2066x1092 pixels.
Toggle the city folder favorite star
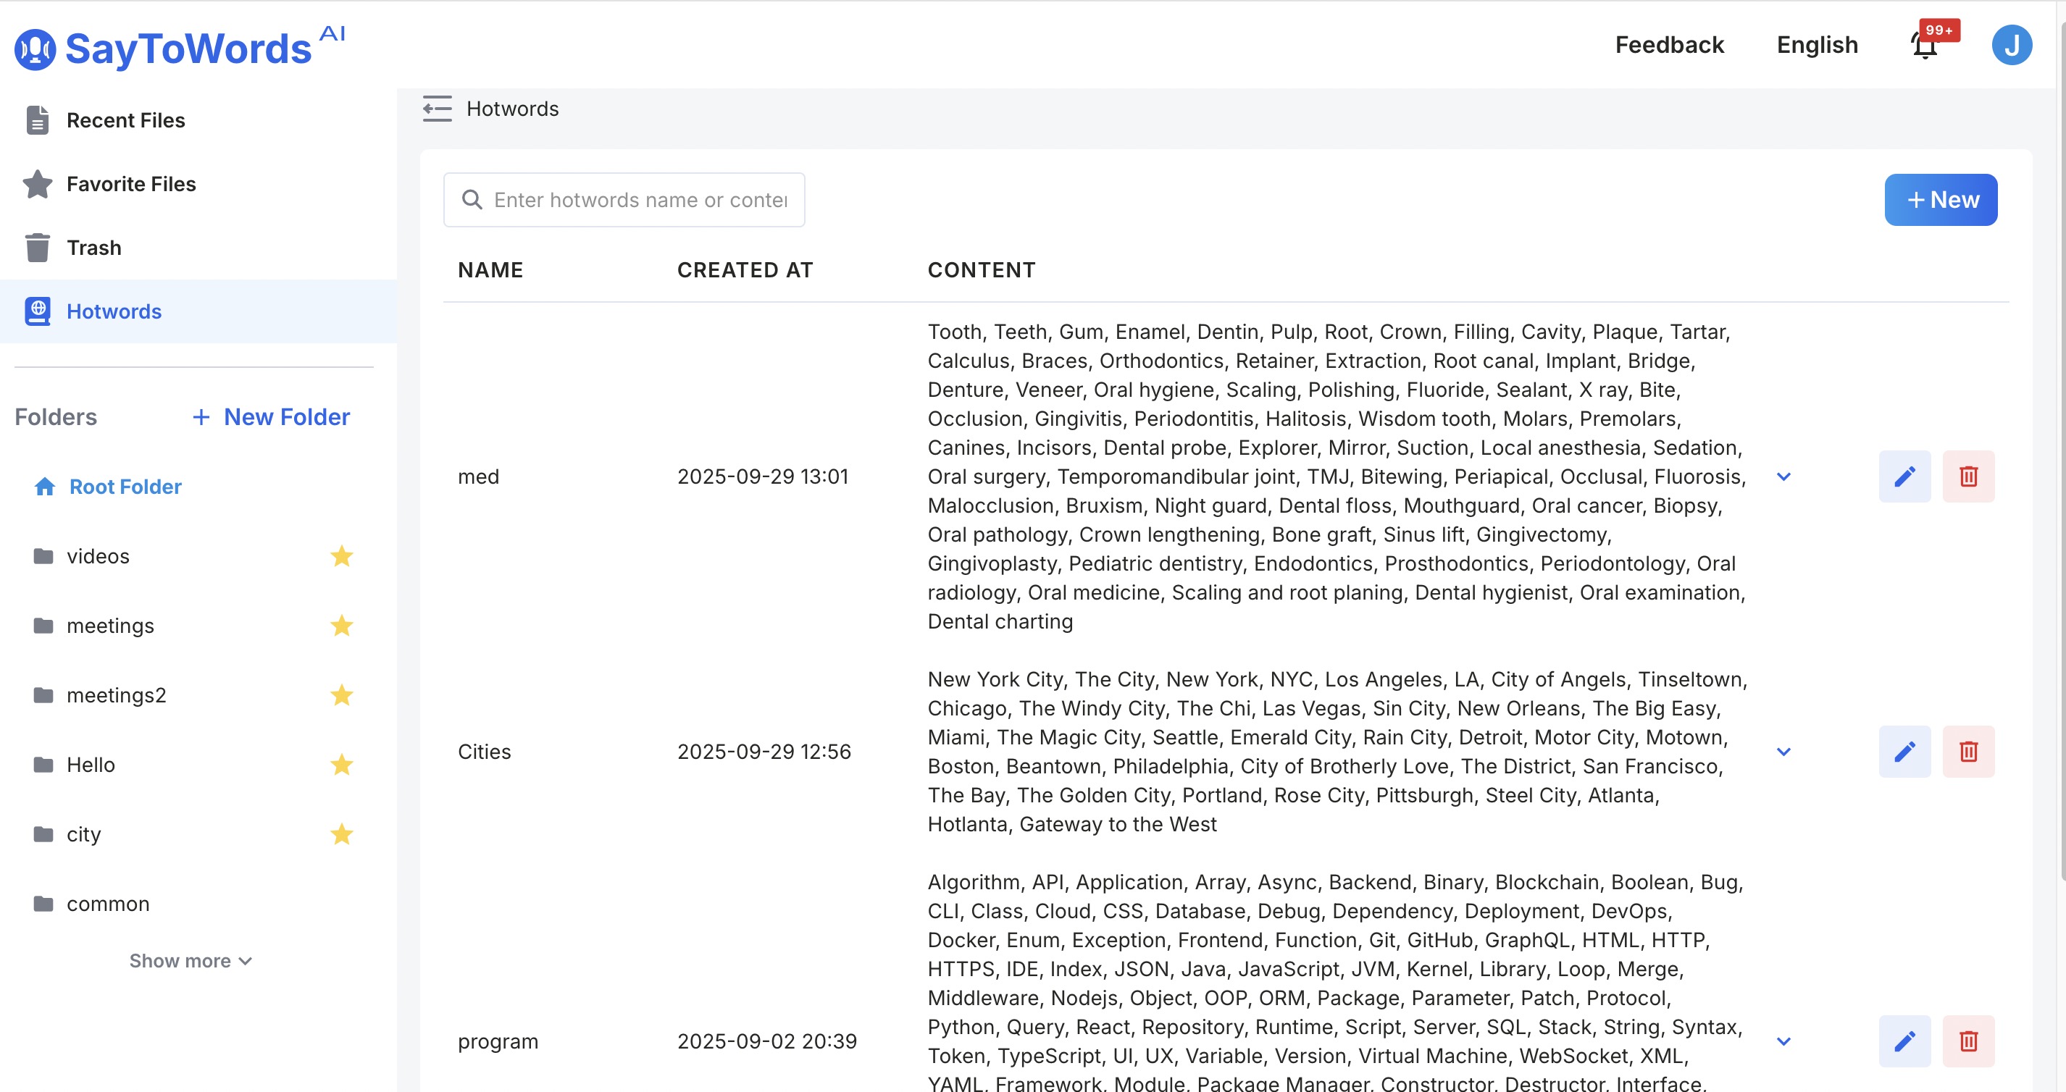coord(342,833)
